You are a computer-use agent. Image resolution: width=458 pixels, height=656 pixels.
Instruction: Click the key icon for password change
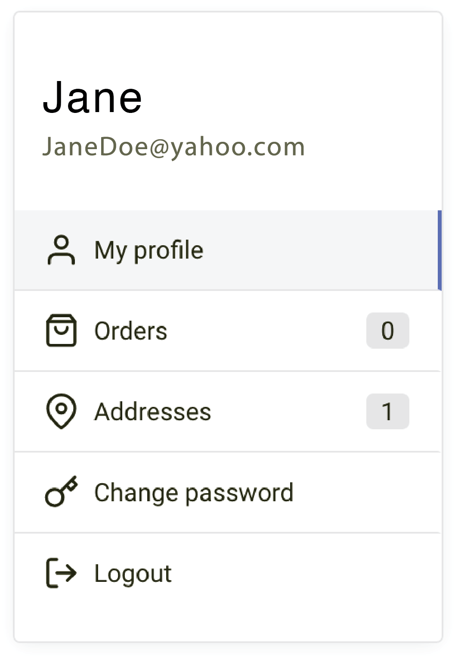pyautogui.click(x=61, y=492)
